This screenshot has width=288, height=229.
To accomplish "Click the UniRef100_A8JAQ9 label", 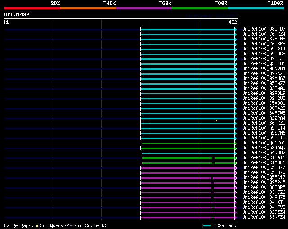I will coord(264,148).
